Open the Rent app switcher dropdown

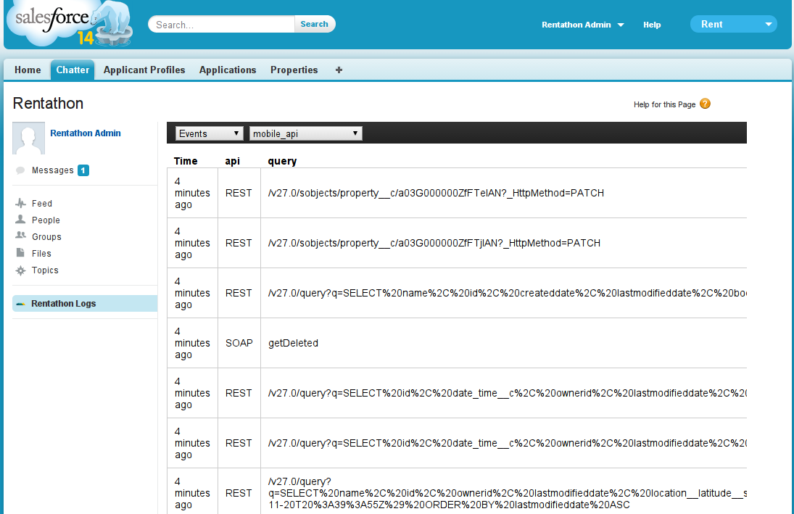(x=733, y=24)
